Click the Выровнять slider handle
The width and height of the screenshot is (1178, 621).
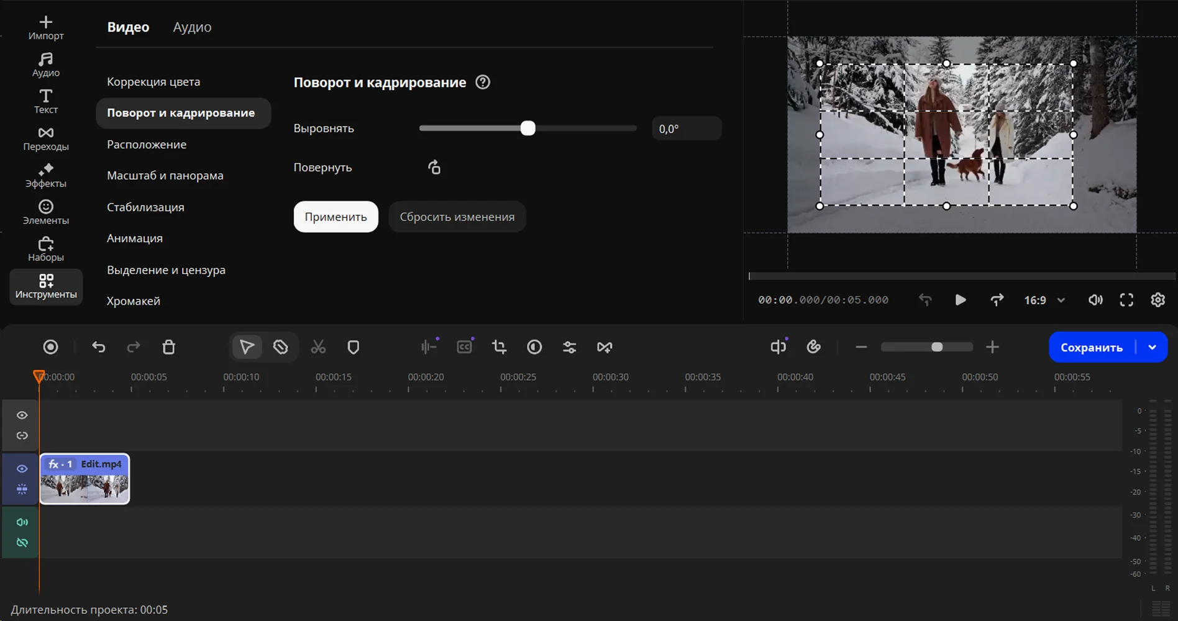(527, 129)
